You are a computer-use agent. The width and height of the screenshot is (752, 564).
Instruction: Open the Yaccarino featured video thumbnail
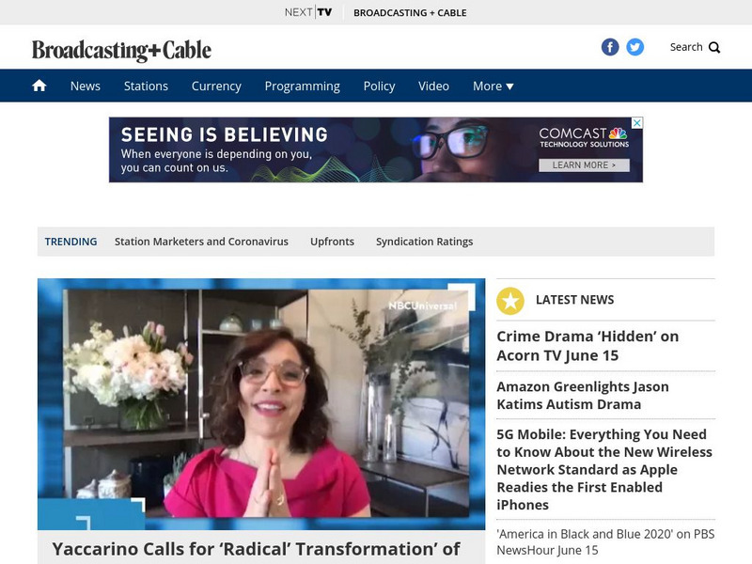(x=261, y=404)
